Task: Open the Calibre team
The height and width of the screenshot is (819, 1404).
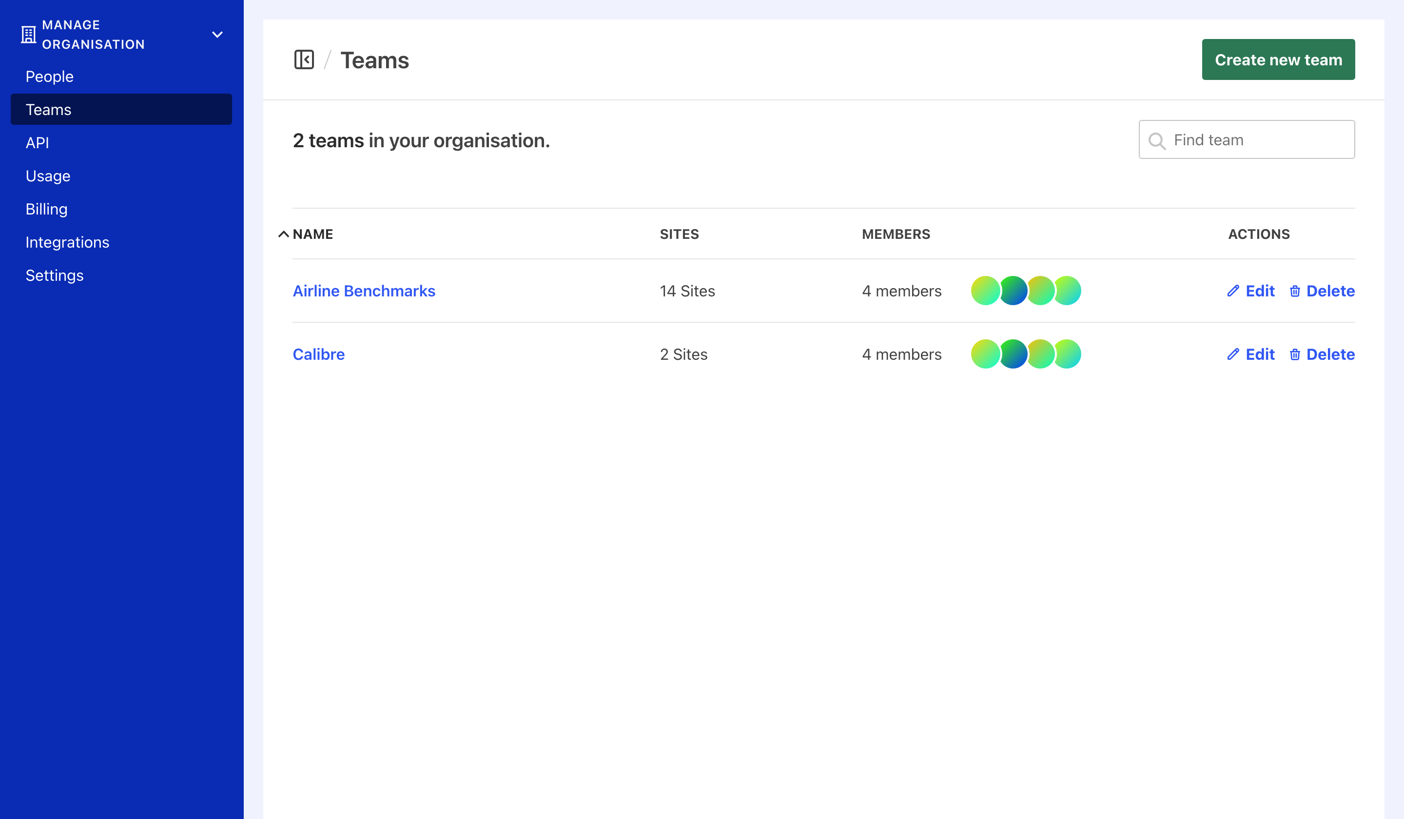Action: coord(318,354)
